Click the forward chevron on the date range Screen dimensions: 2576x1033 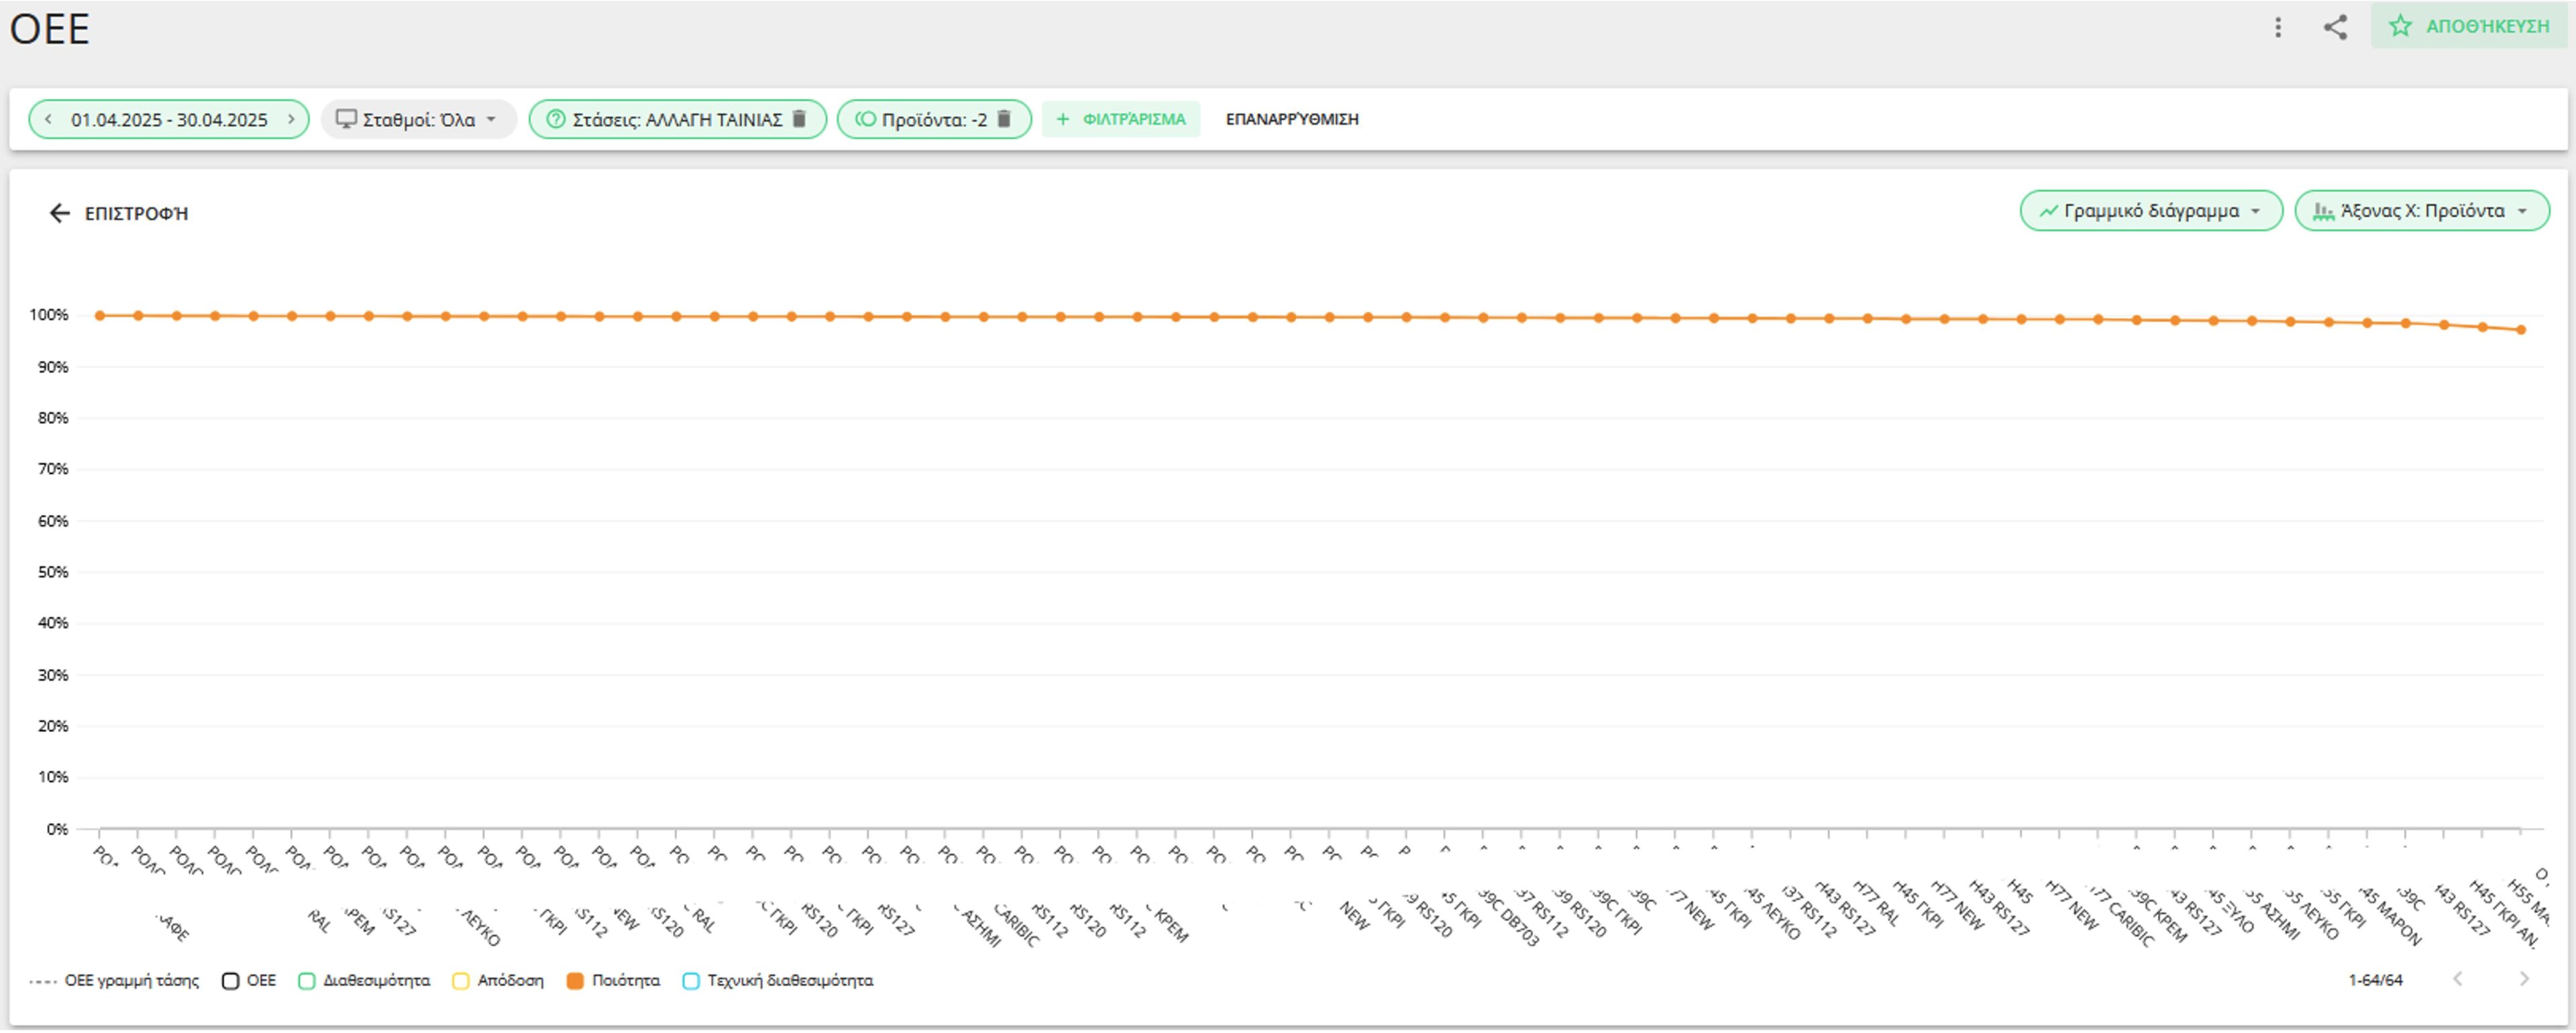click(292, 118)
